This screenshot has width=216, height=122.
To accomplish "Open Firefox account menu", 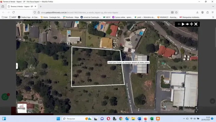I will tap(202, 12).
